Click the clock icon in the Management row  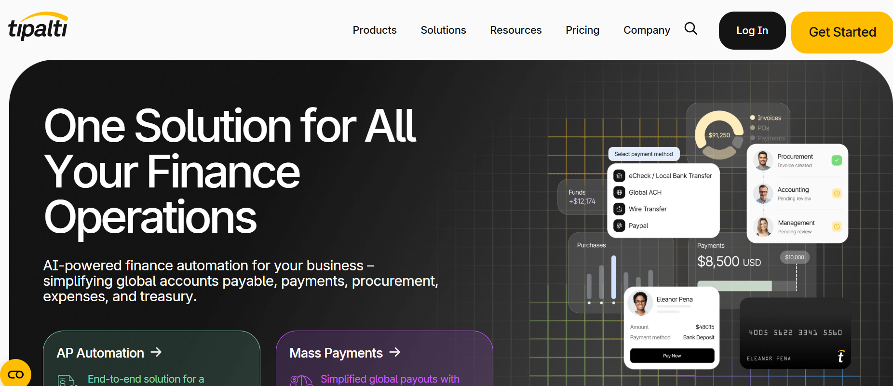click(837, 226)
